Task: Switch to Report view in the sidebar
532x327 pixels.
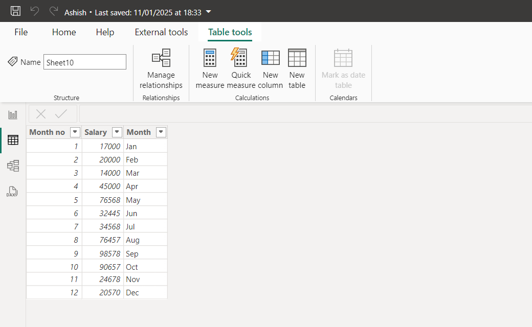Action: pos(13,114)
